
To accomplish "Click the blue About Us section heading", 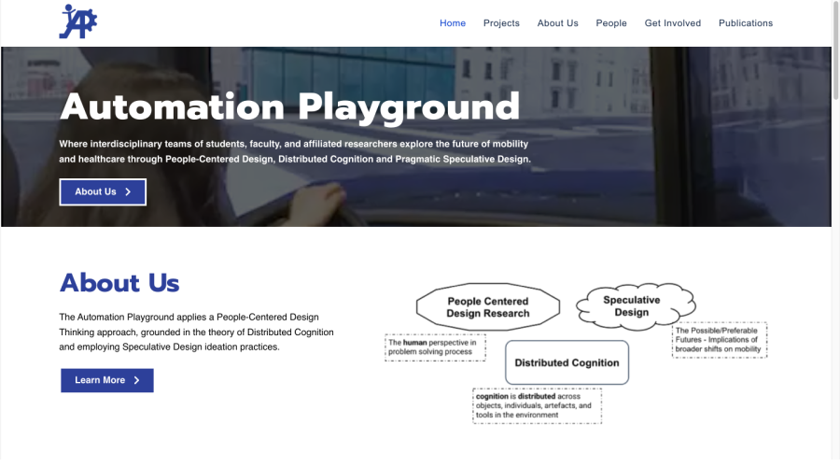I will 119,283.
